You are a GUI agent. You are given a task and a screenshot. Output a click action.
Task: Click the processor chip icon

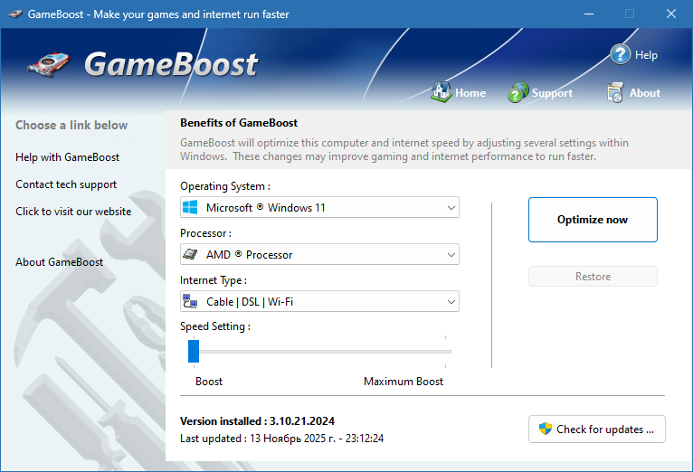pyautogui.click(x=190, y=254)
